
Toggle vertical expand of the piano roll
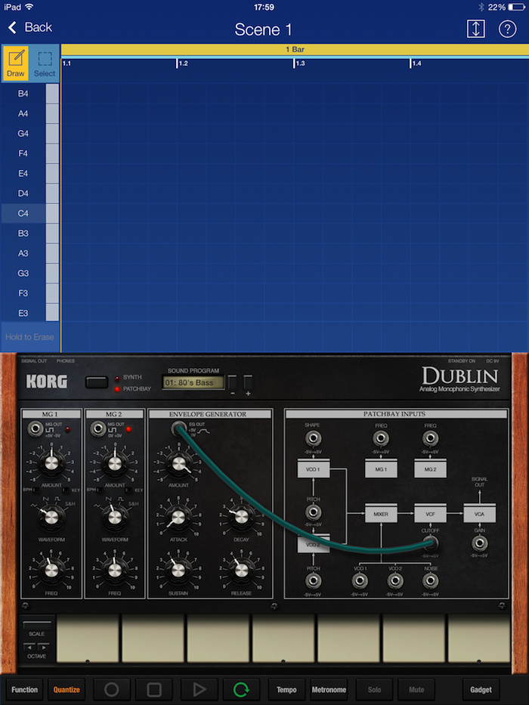(x=475, y=29)
